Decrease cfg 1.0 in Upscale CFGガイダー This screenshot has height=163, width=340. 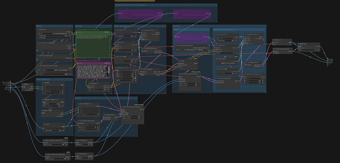pyautogui.click(x=218, y=53)
